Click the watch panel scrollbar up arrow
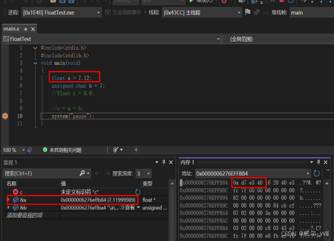The height and width of the screenshot is (241, 334). tap(172, 184)
